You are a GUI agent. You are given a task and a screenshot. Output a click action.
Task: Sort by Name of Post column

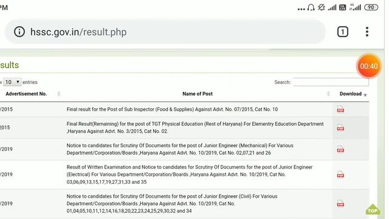(x=198, y=94)
